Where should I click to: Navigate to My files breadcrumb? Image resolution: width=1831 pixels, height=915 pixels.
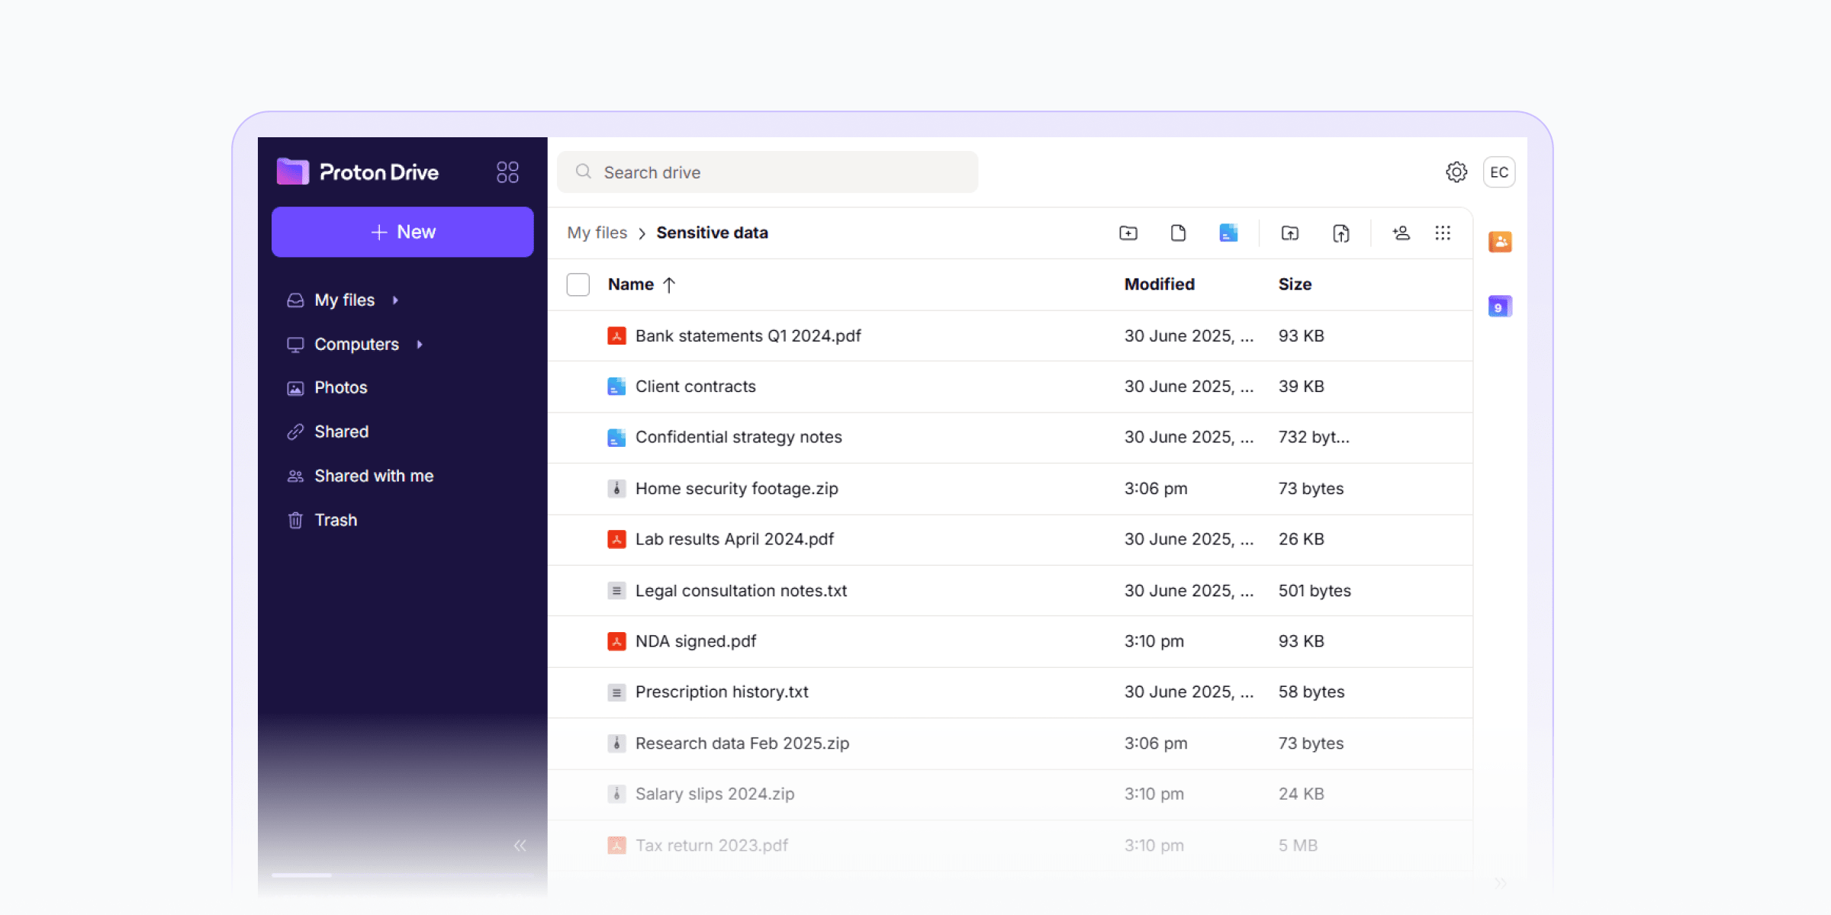(x=597, y=233)
